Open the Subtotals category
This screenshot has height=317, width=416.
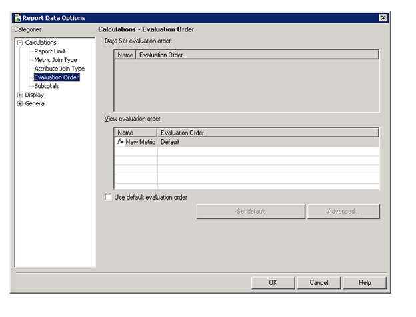(47, 86)
